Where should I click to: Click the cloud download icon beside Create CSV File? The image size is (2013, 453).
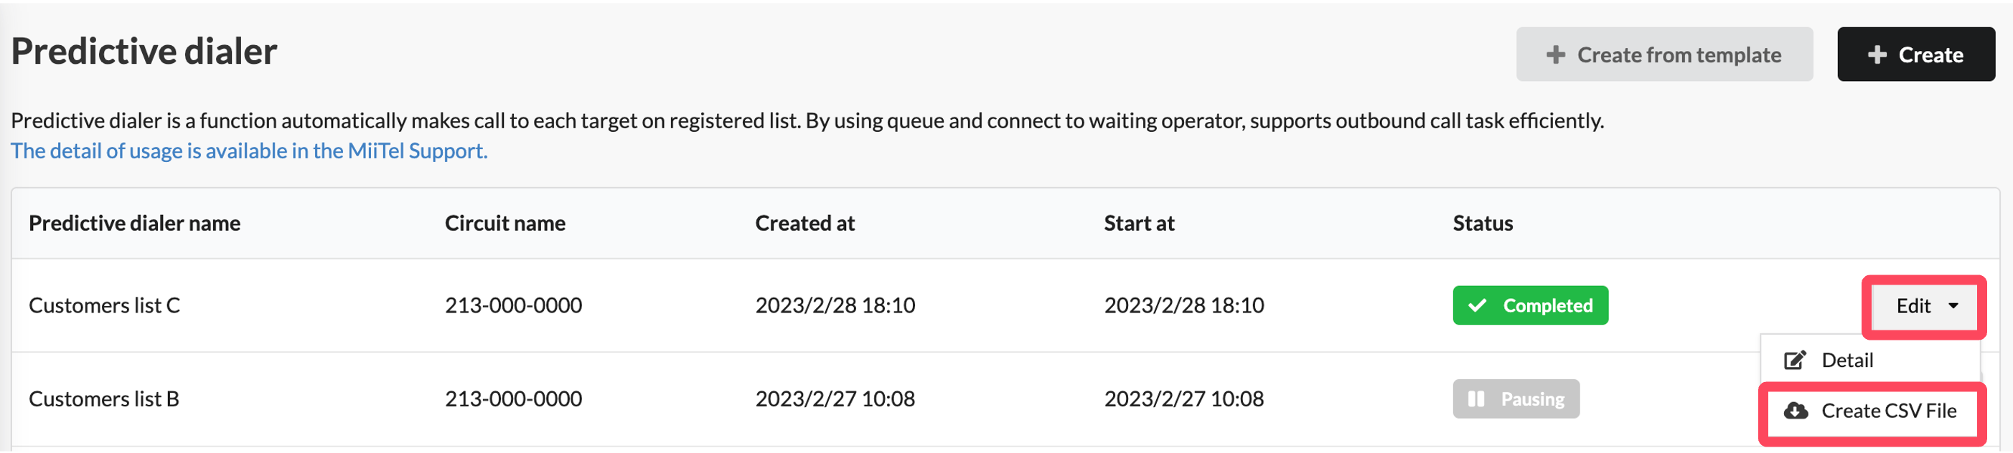1796,411
